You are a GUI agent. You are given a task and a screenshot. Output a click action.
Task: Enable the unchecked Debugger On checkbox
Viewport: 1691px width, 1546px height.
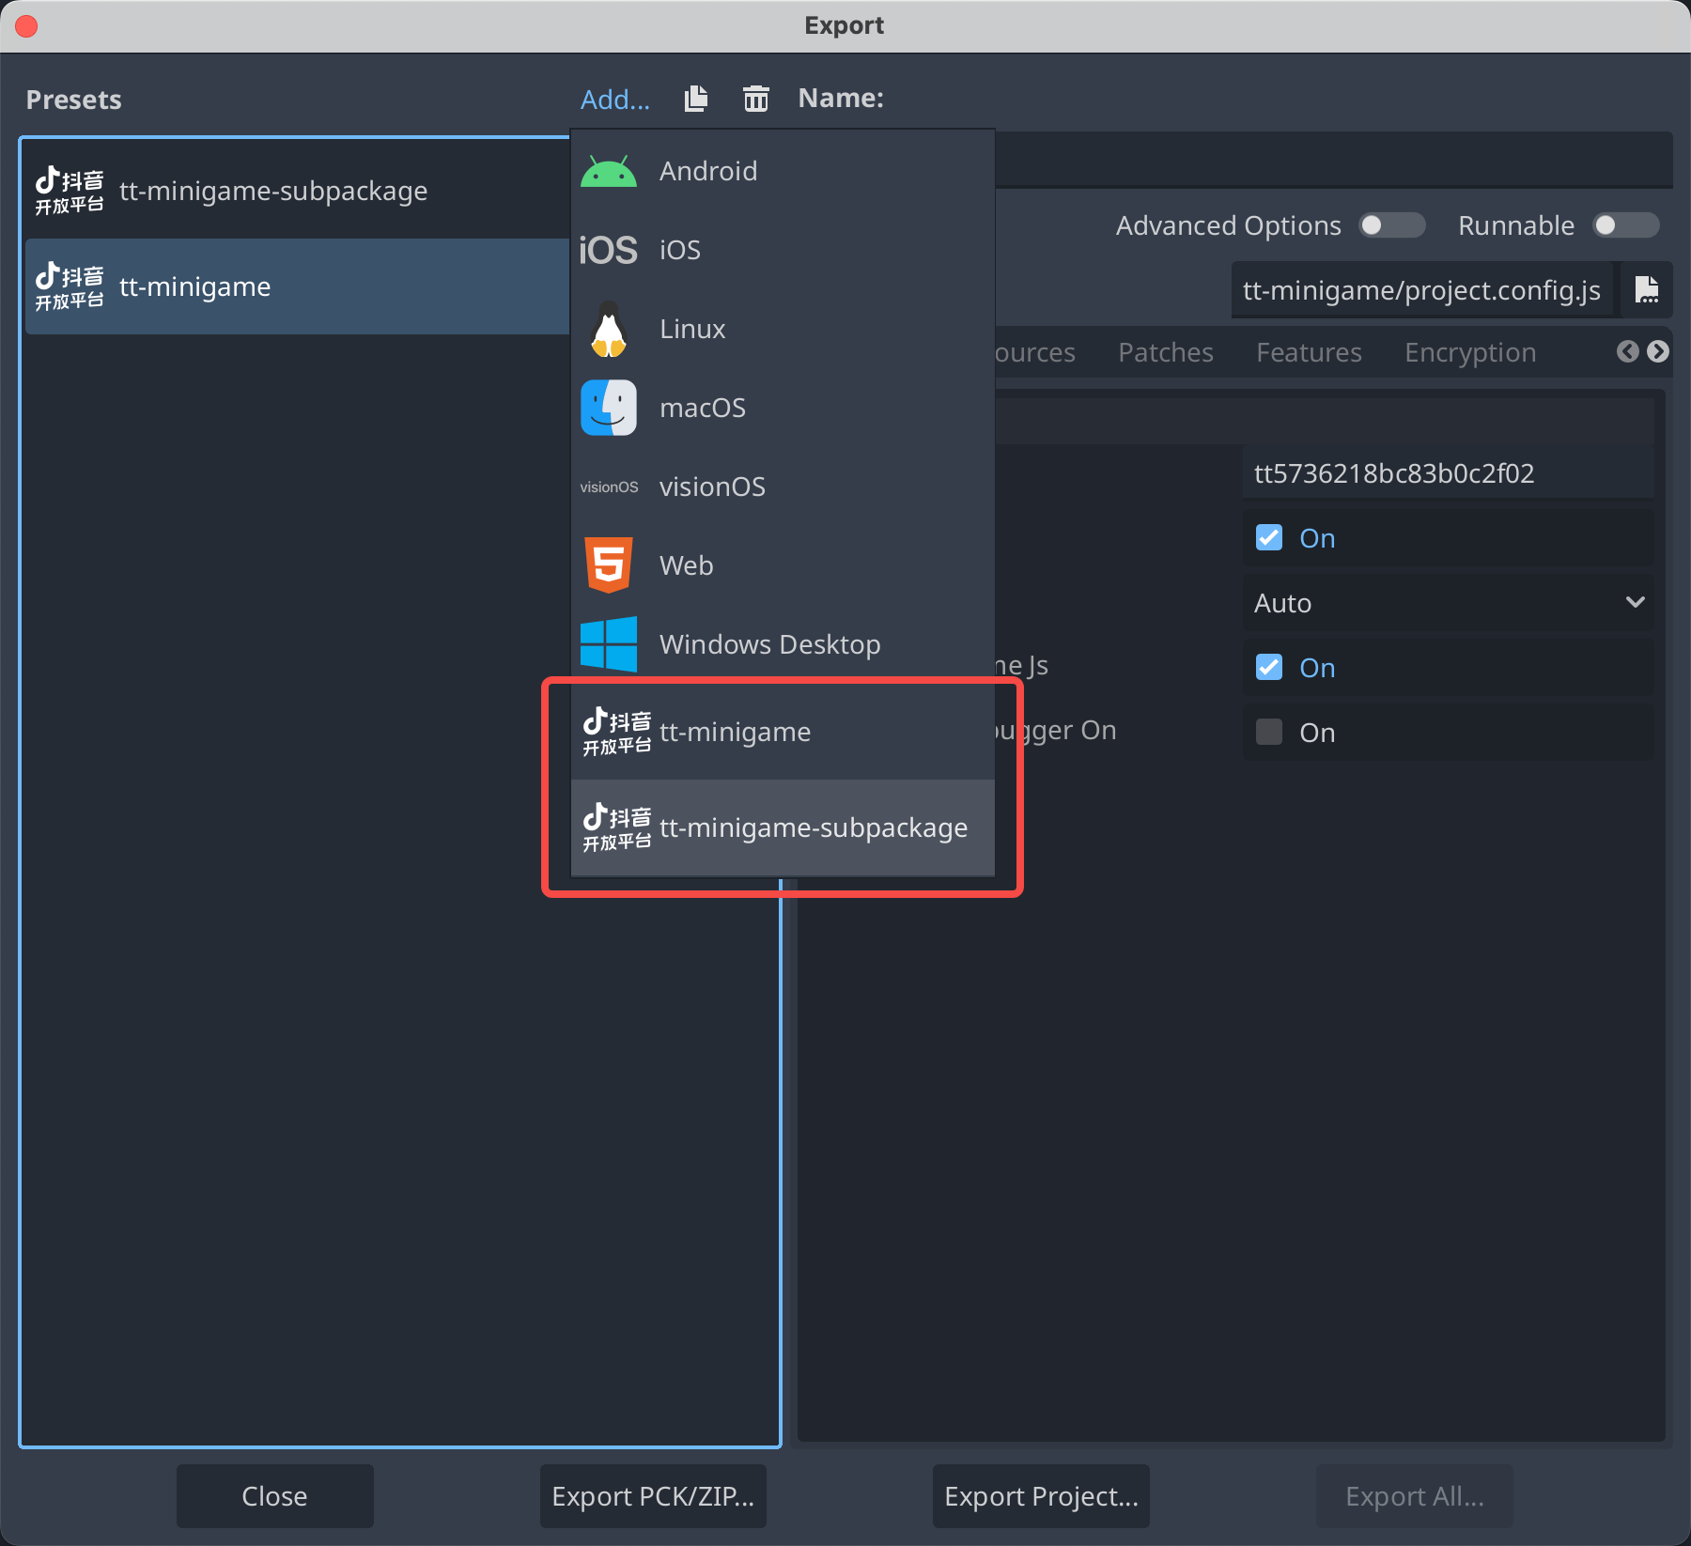[x=1269, y=732]
